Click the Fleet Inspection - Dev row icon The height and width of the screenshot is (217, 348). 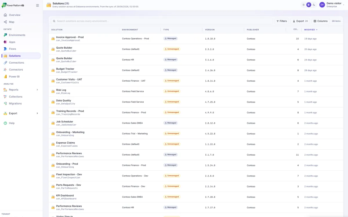click(53, 176)
